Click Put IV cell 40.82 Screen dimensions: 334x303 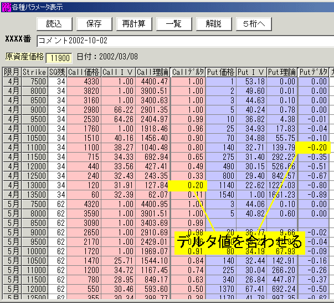pyautogui.click(x=251, y=214)
